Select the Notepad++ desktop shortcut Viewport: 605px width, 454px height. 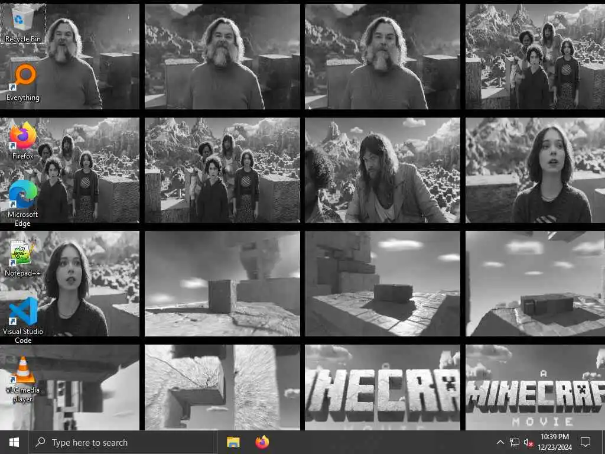(x=23, y=258)
